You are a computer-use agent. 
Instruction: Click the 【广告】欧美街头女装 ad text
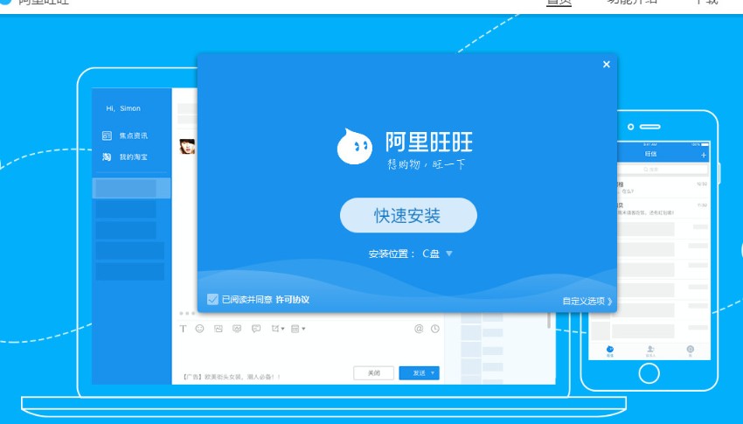click(x=231, y=377)
